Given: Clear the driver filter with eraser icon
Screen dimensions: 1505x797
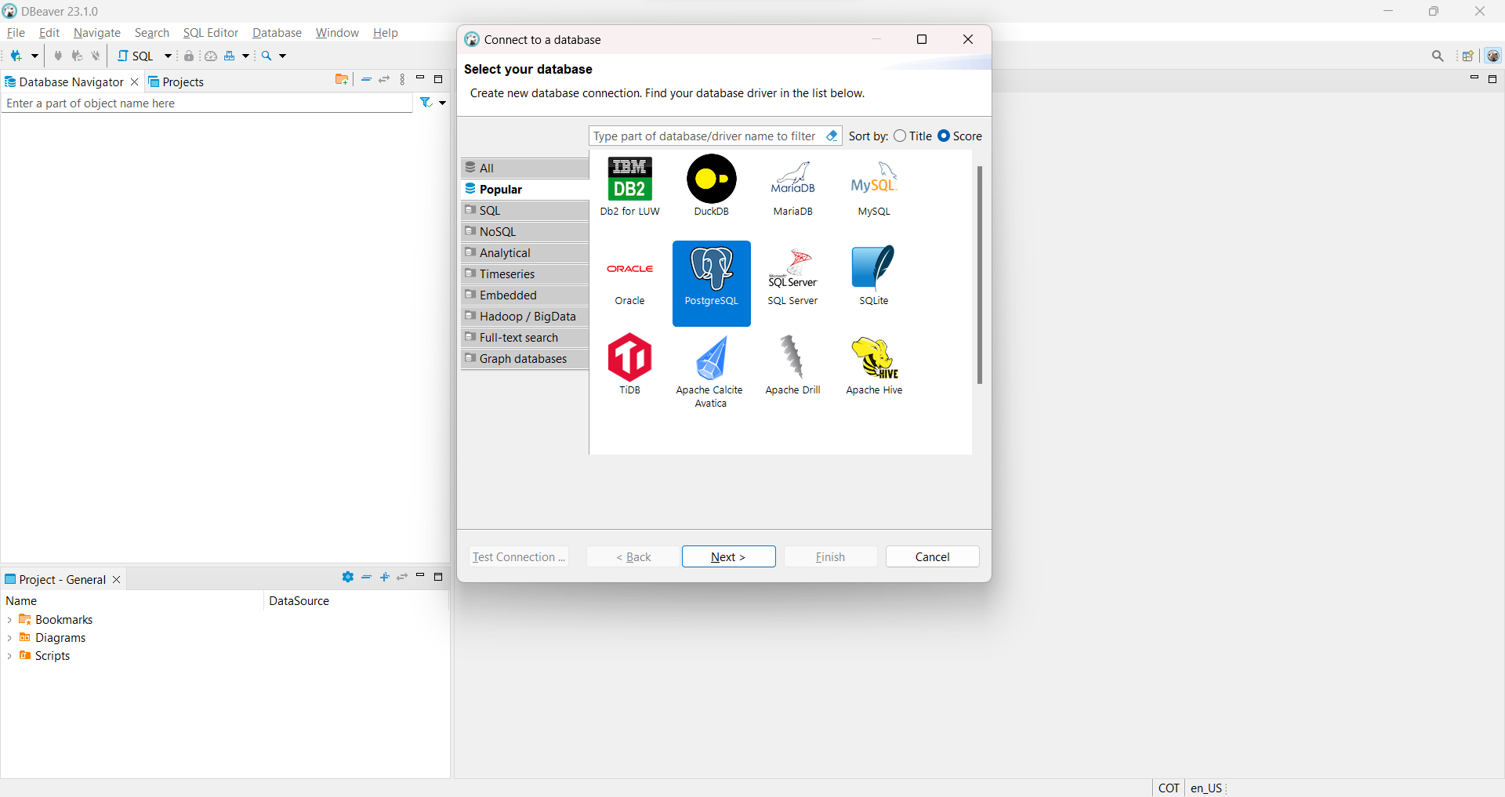Looking at the screenshot, I should pyautogui.click(x=832, y=136).
